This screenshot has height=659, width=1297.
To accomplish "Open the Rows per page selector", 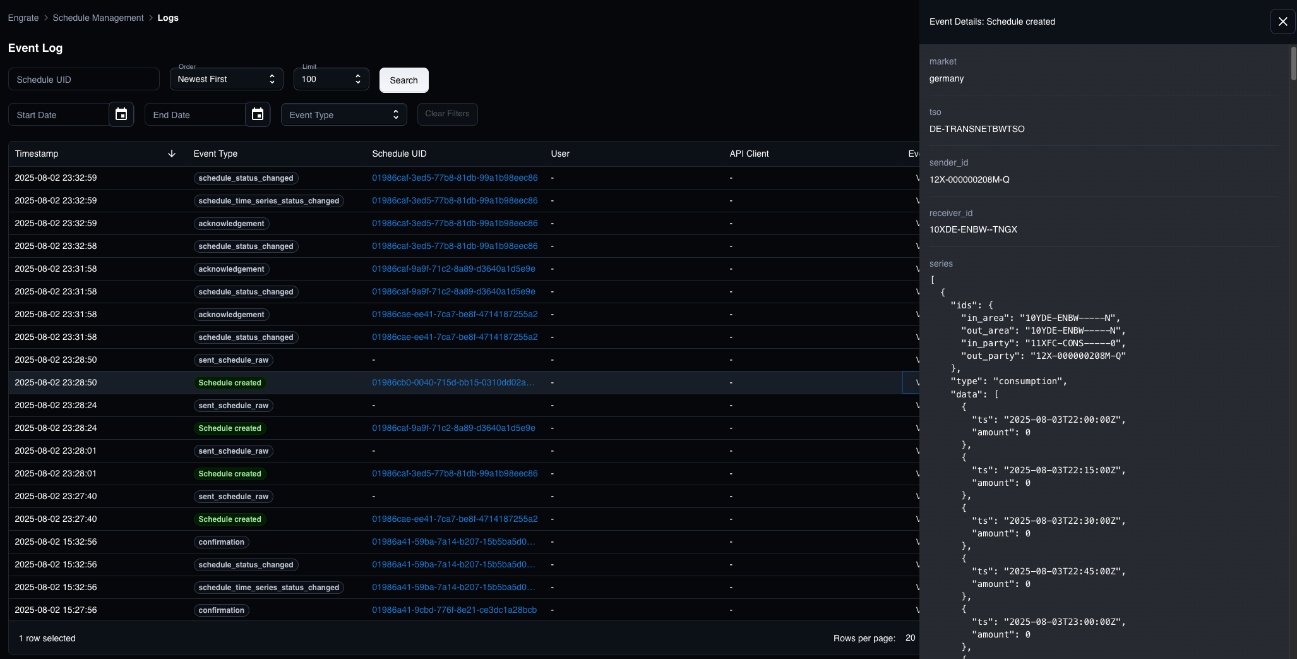I will [x=909, y=638].
